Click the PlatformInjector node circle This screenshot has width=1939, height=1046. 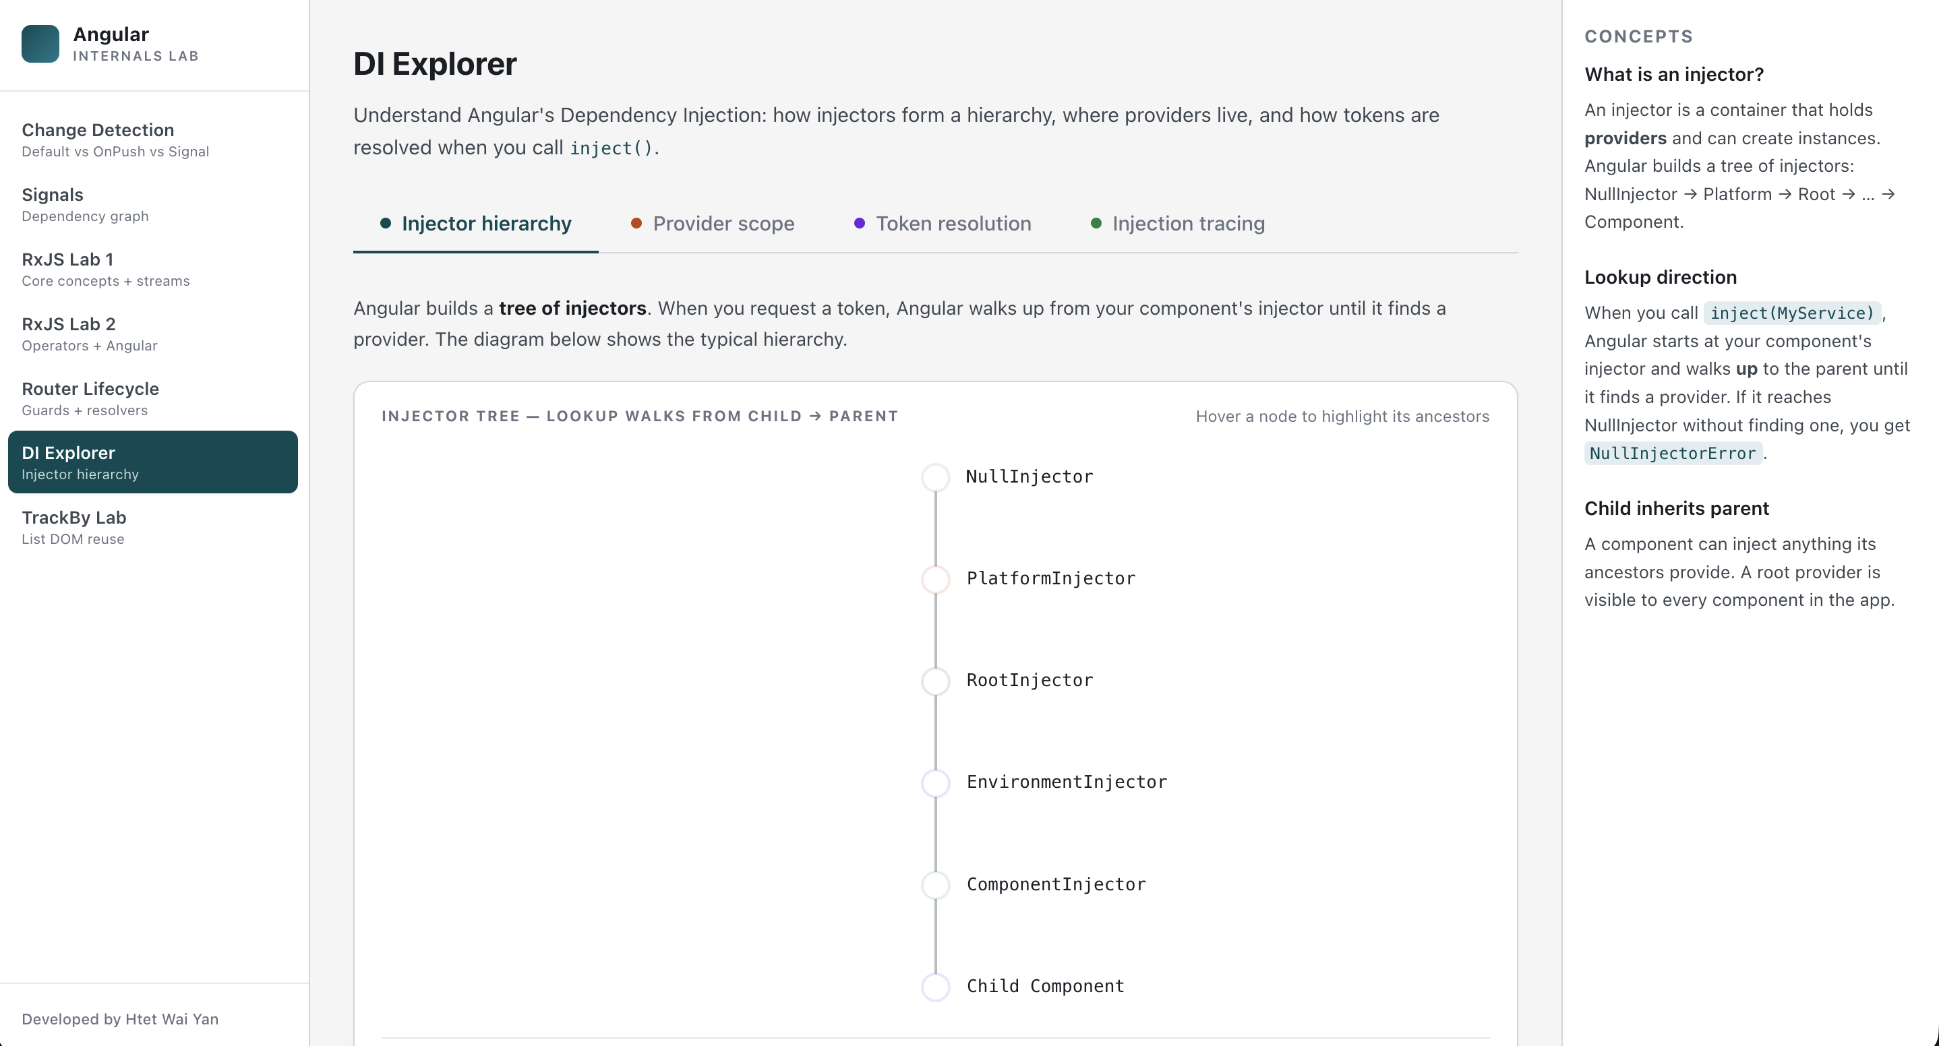coord(936,579)
